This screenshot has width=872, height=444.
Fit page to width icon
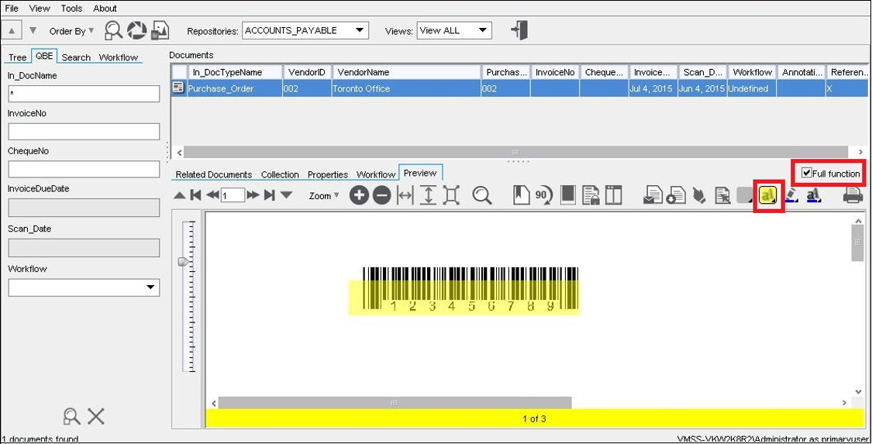coord(405,195)
